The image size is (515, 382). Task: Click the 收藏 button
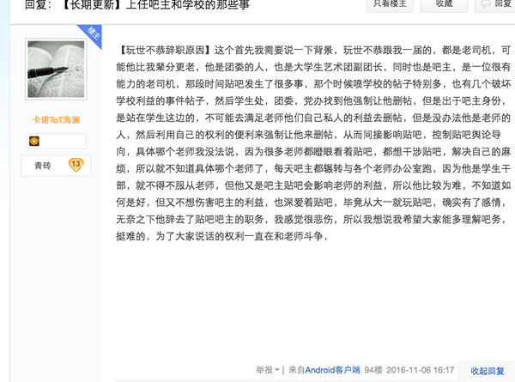(444, 4)
